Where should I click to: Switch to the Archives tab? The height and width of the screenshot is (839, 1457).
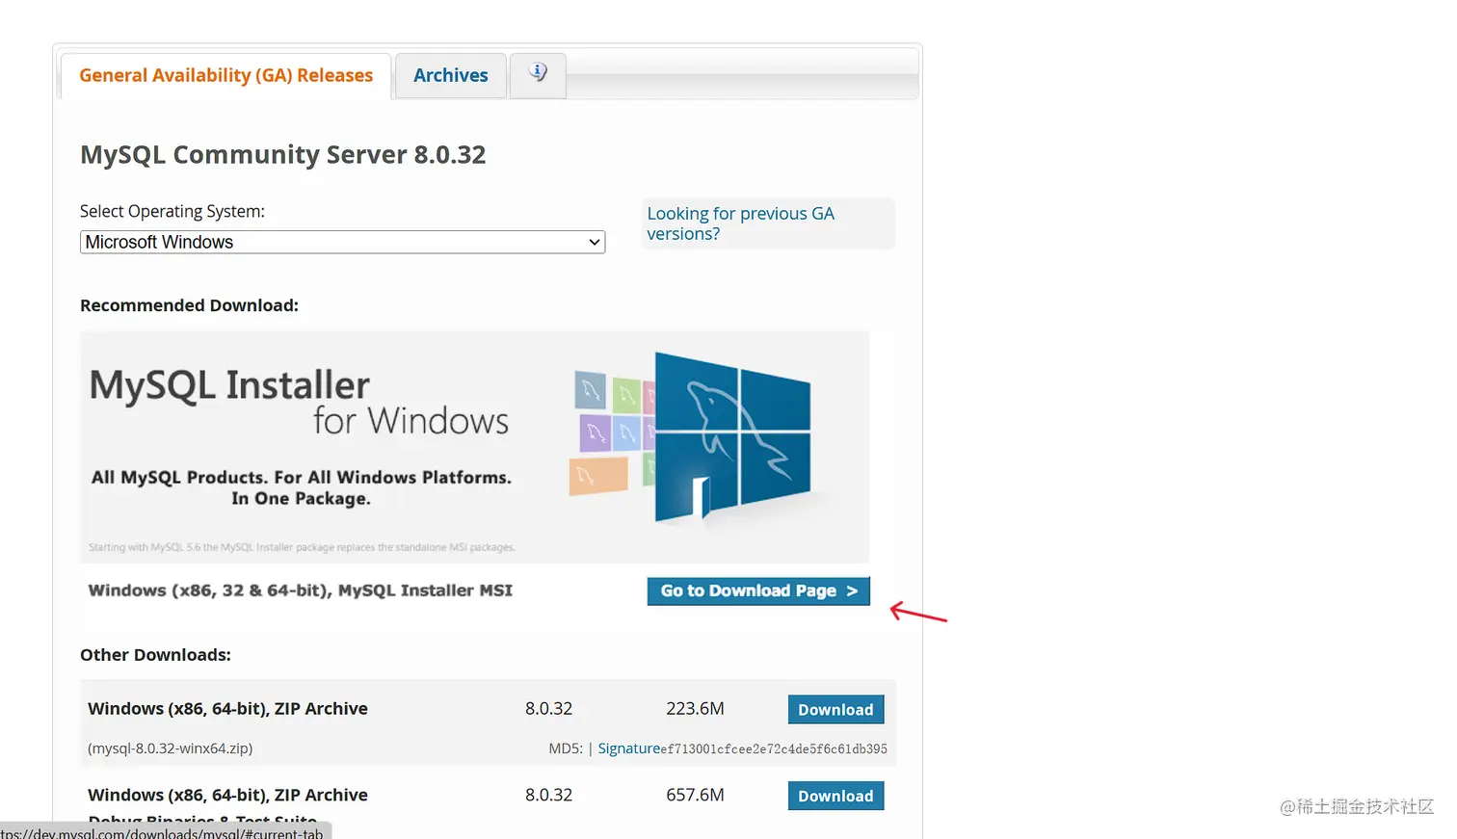pos(450,76)
